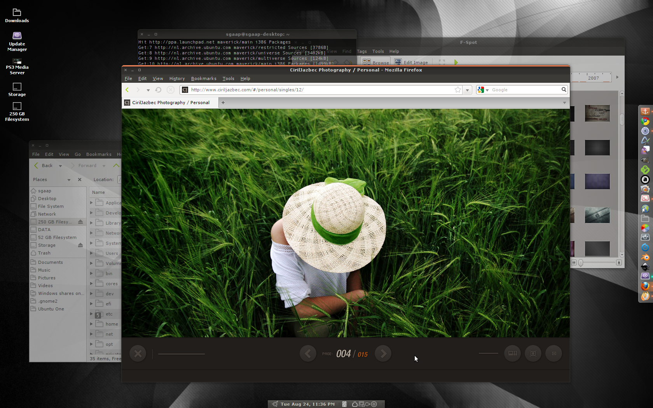Click Forward in file manager
653x408 pixels.
point(83,166)
